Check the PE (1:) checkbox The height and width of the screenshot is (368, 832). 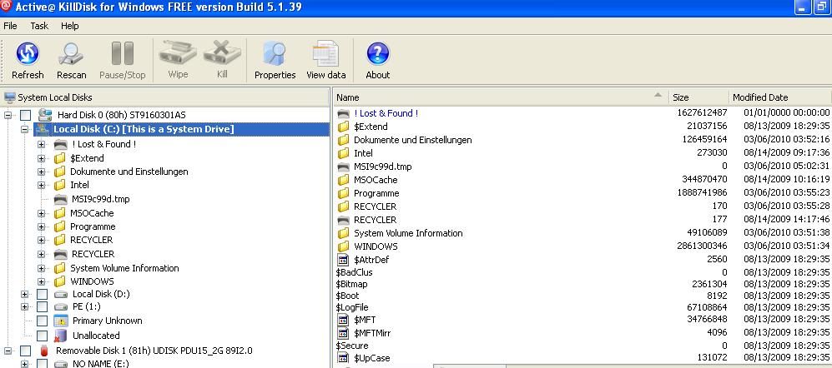(42, 306)
